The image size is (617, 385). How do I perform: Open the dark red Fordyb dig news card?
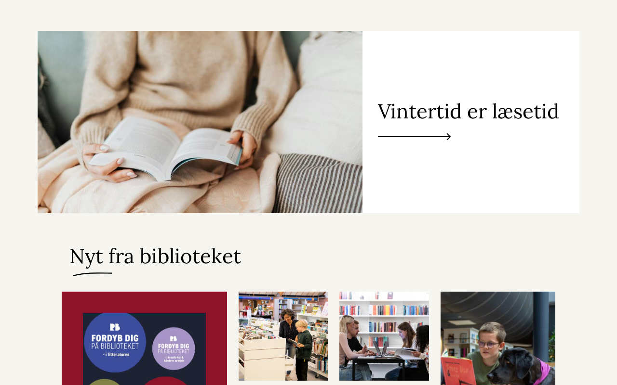pos(144,338)
